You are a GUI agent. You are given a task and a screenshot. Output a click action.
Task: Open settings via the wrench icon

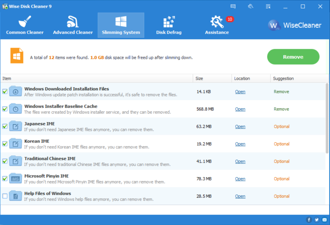coord(251,6)
